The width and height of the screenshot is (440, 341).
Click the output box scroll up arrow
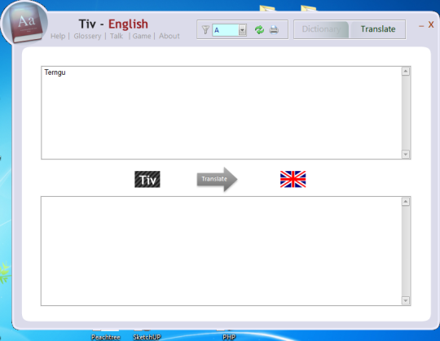point(406,202)
